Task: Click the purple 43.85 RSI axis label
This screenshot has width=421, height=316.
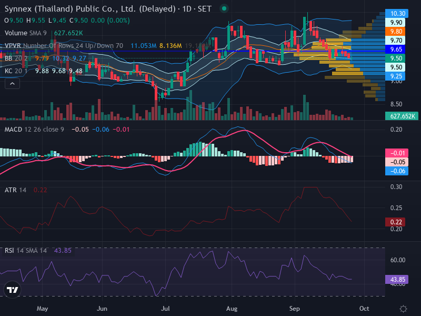Action: tap(397, 280)
